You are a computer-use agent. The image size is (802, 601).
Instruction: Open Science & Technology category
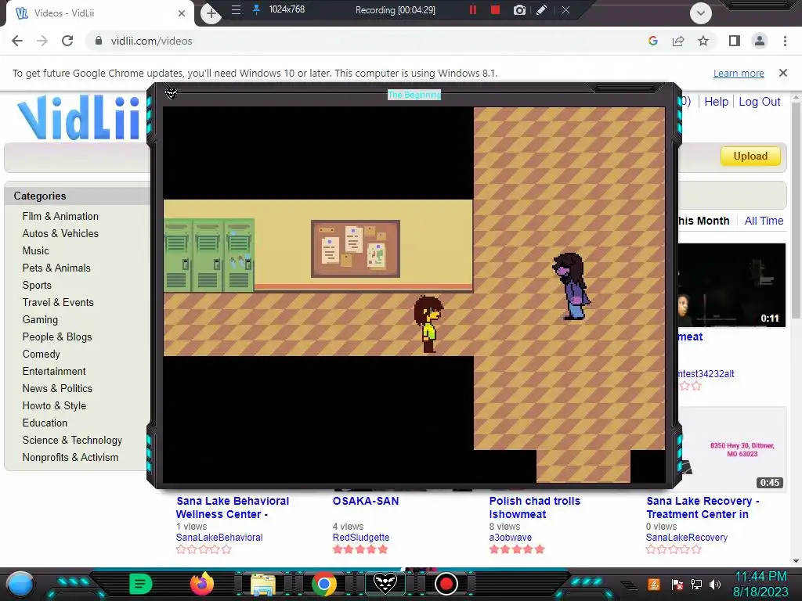pos(72,441)
